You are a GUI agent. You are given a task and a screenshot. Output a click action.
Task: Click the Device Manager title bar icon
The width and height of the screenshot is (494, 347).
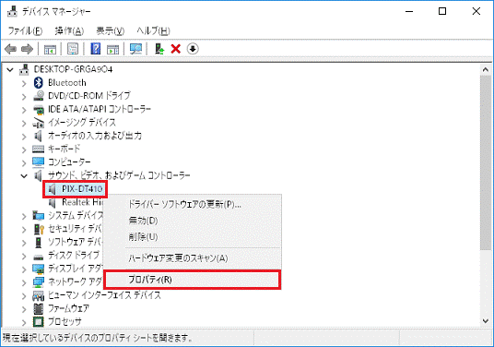pos(12,12)
